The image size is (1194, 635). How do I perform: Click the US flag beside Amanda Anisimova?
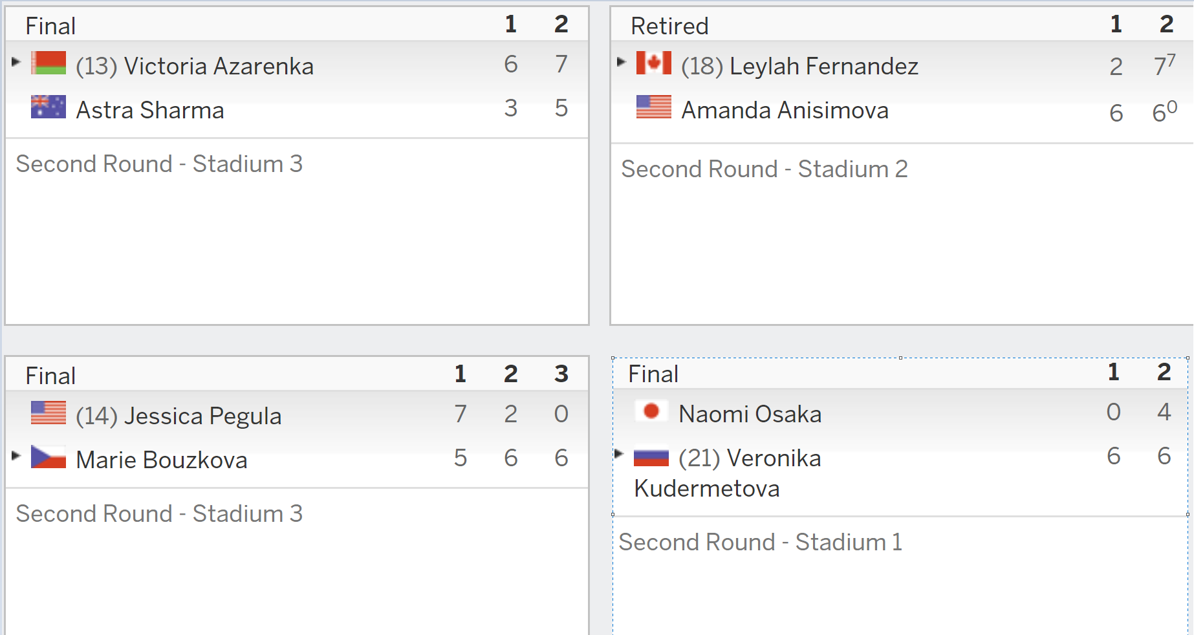pyautogui.click(x=654, y=107)
